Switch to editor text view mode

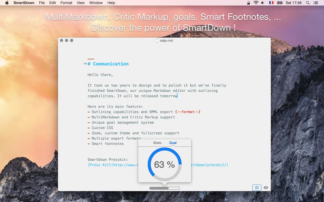coord(257,187)
